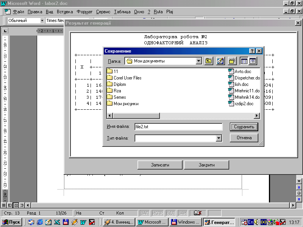Open the Plaj menu
The image size is (303, 227).
pos(169,12)
